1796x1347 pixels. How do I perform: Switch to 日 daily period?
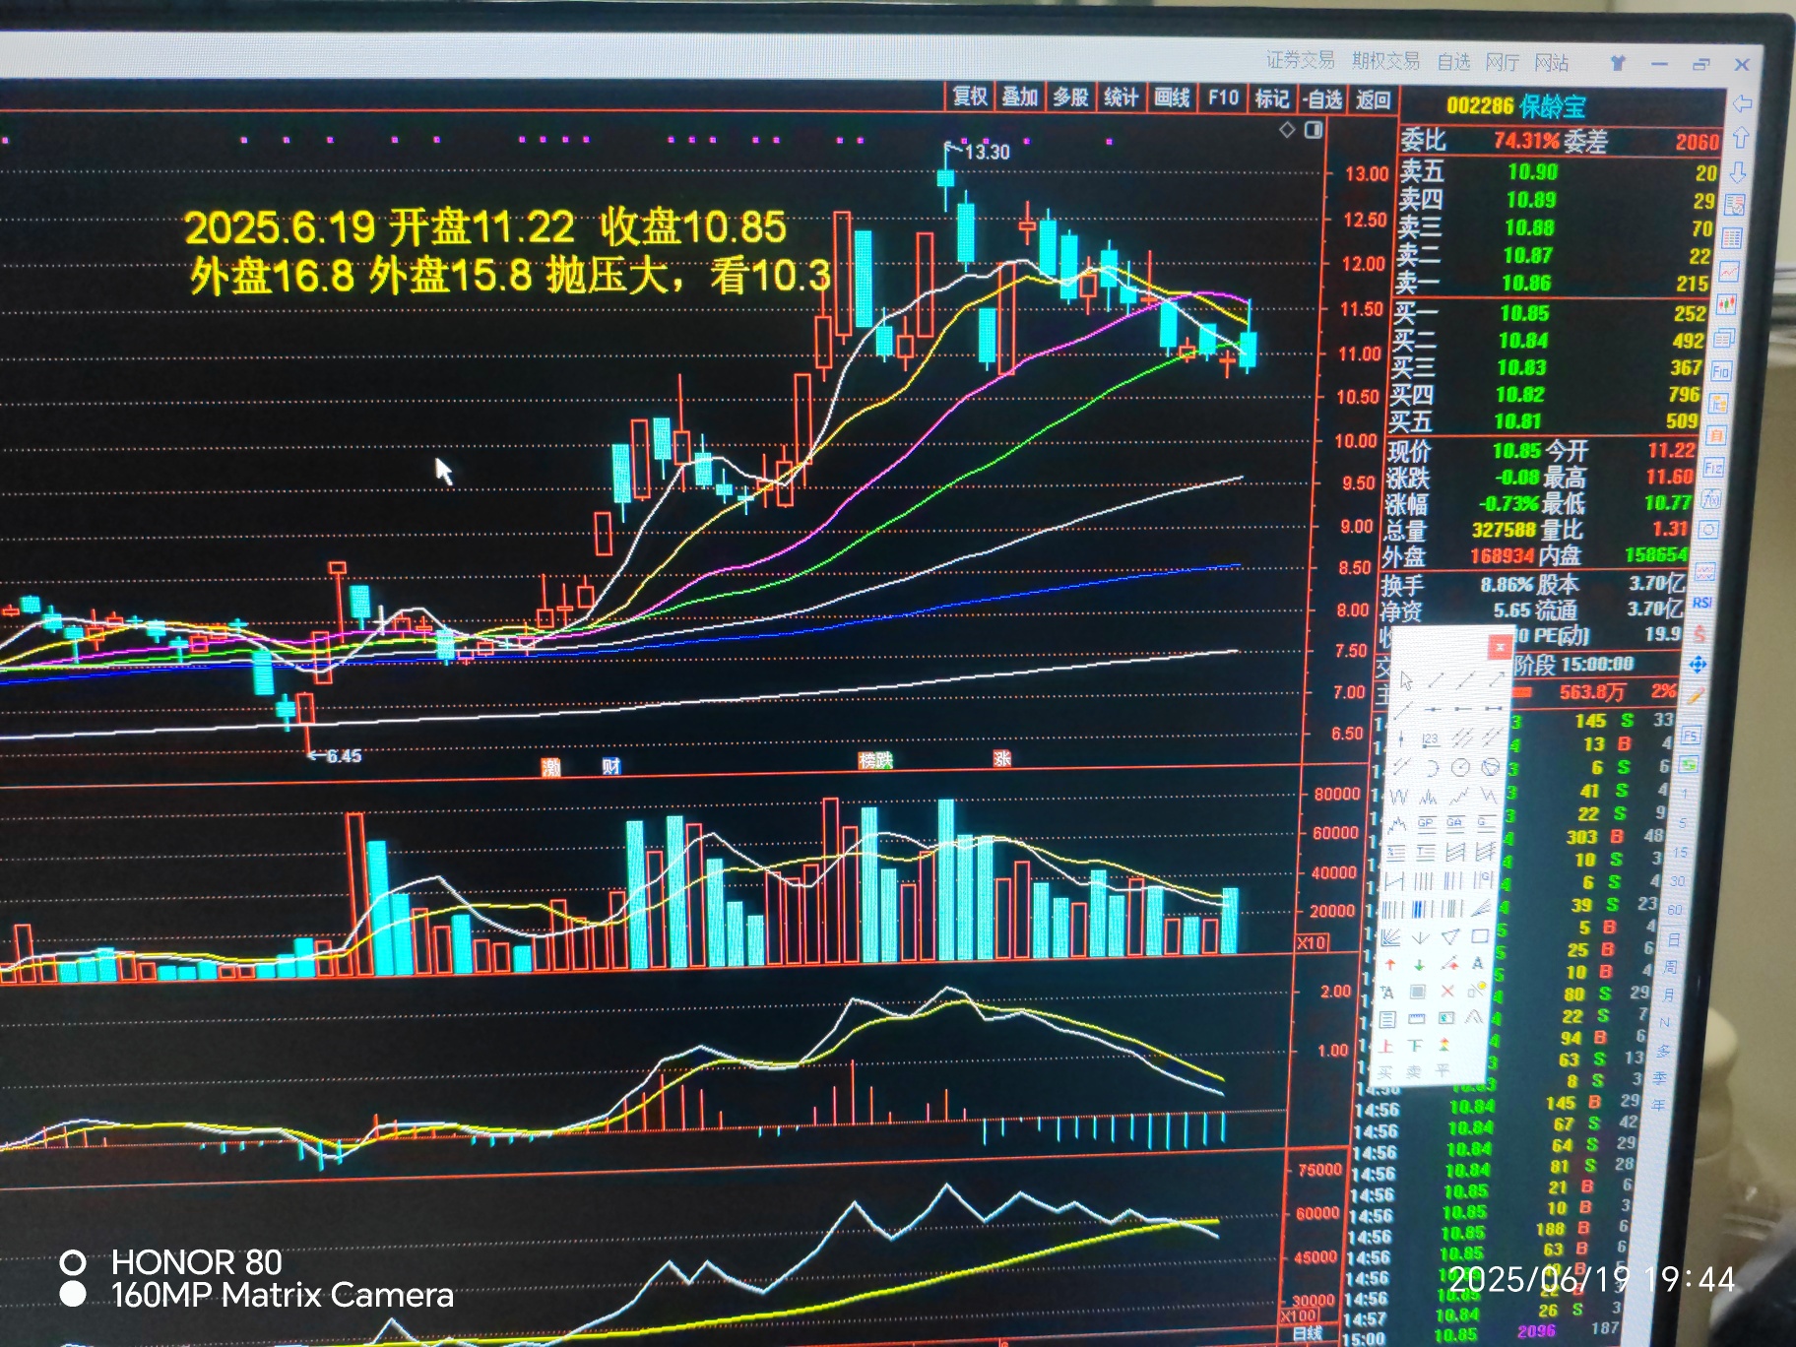tap(1673, 939)
